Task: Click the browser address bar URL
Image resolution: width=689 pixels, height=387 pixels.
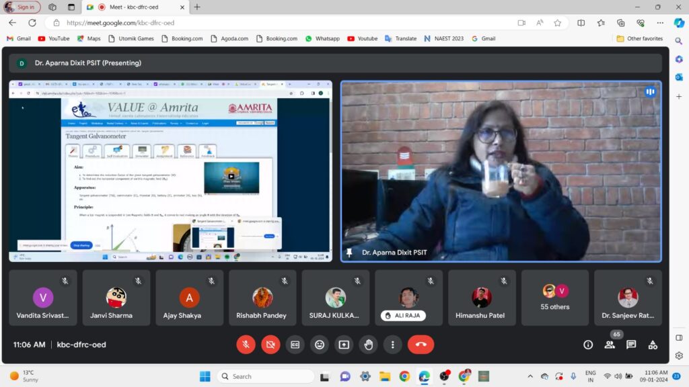Action: pos(269,22)
